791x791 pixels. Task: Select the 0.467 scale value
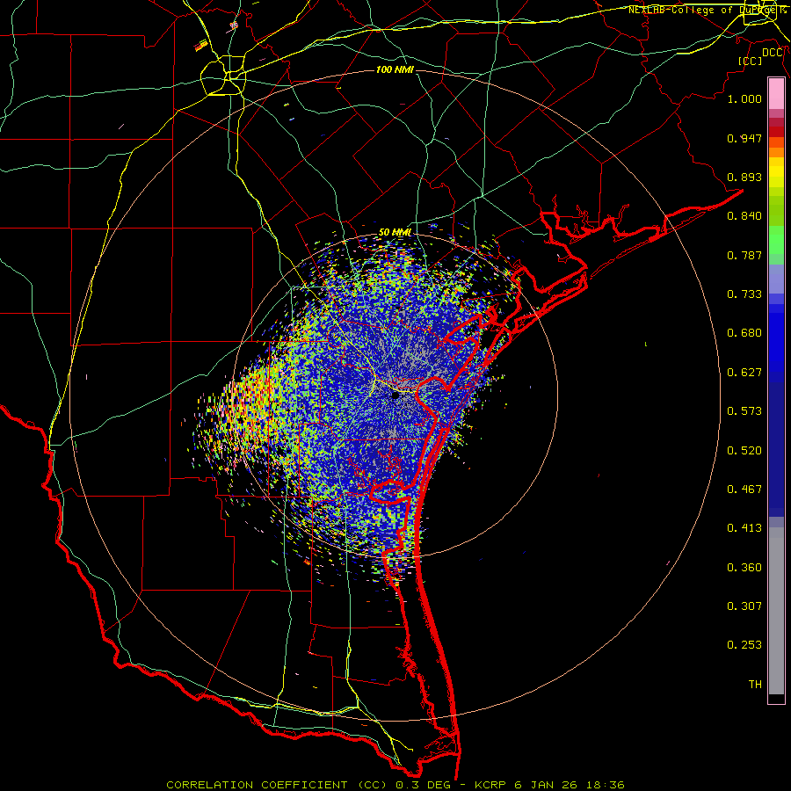pyautogui.click(x=744, y=490)
